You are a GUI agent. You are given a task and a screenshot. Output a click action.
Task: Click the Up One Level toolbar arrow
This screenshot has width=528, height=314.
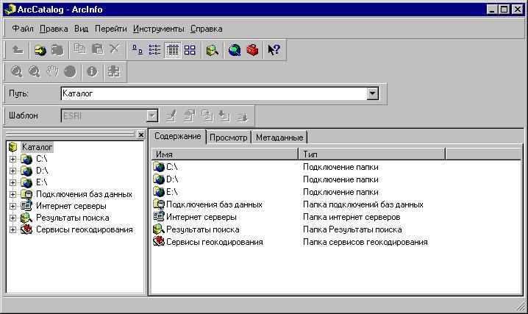tap(18, 50)
